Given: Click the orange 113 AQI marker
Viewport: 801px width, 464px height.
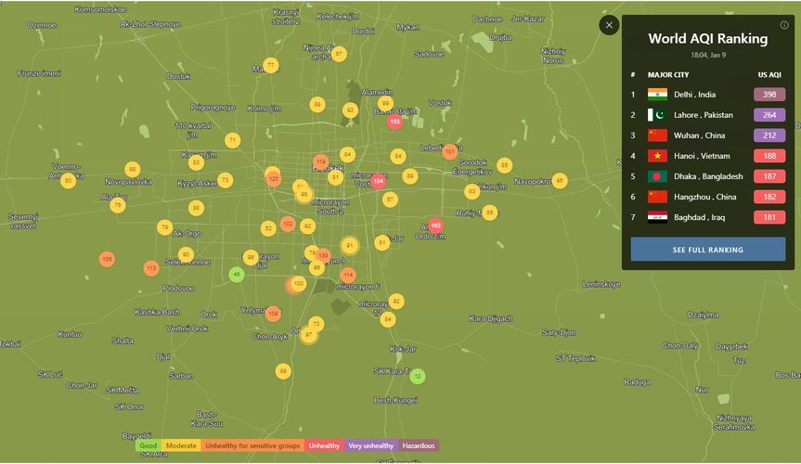Looking at the screenshot, I should 150,268.
